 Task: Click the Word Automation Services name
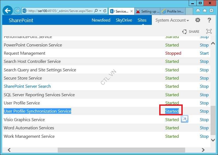coord(29,128)
